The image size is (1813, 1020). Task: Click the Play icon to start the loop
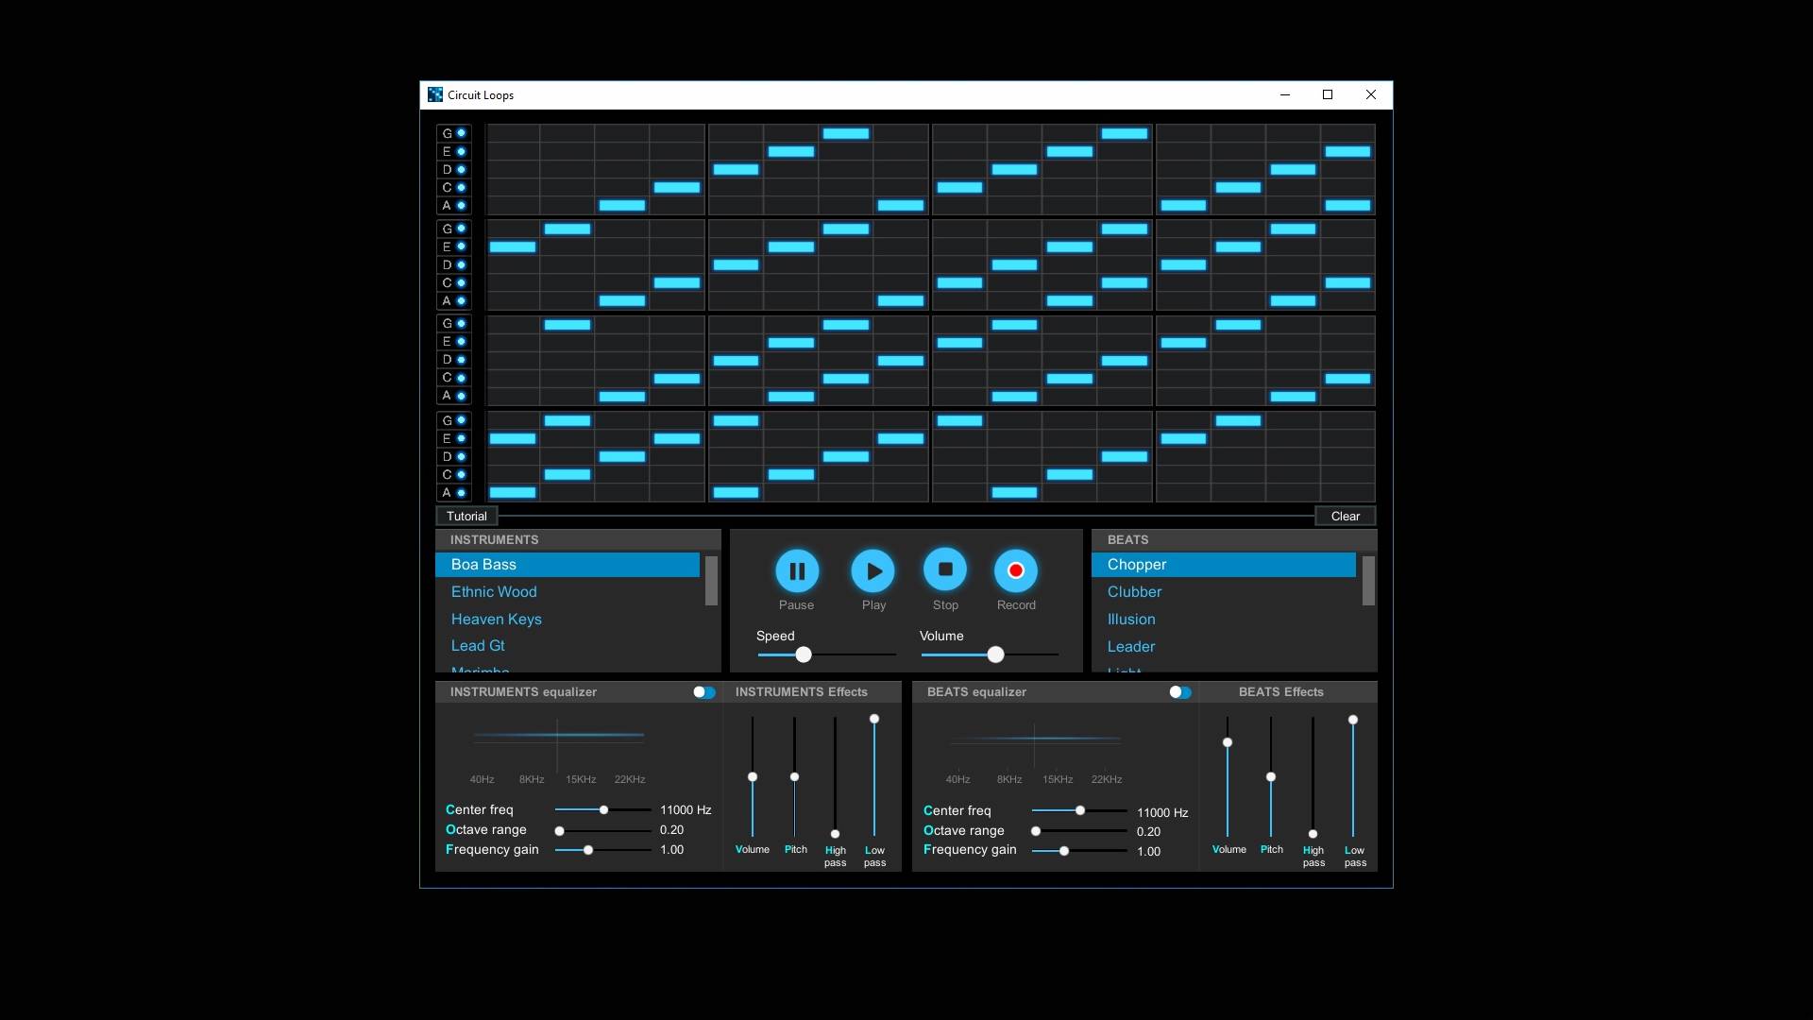(873, 569)
